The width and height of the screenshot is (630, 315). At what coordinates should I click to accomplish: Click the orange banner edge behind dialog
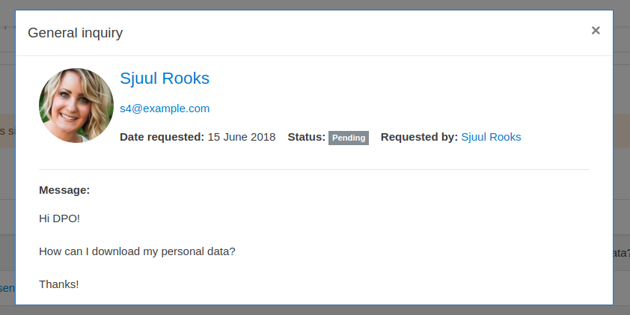[x=7, y=131]
